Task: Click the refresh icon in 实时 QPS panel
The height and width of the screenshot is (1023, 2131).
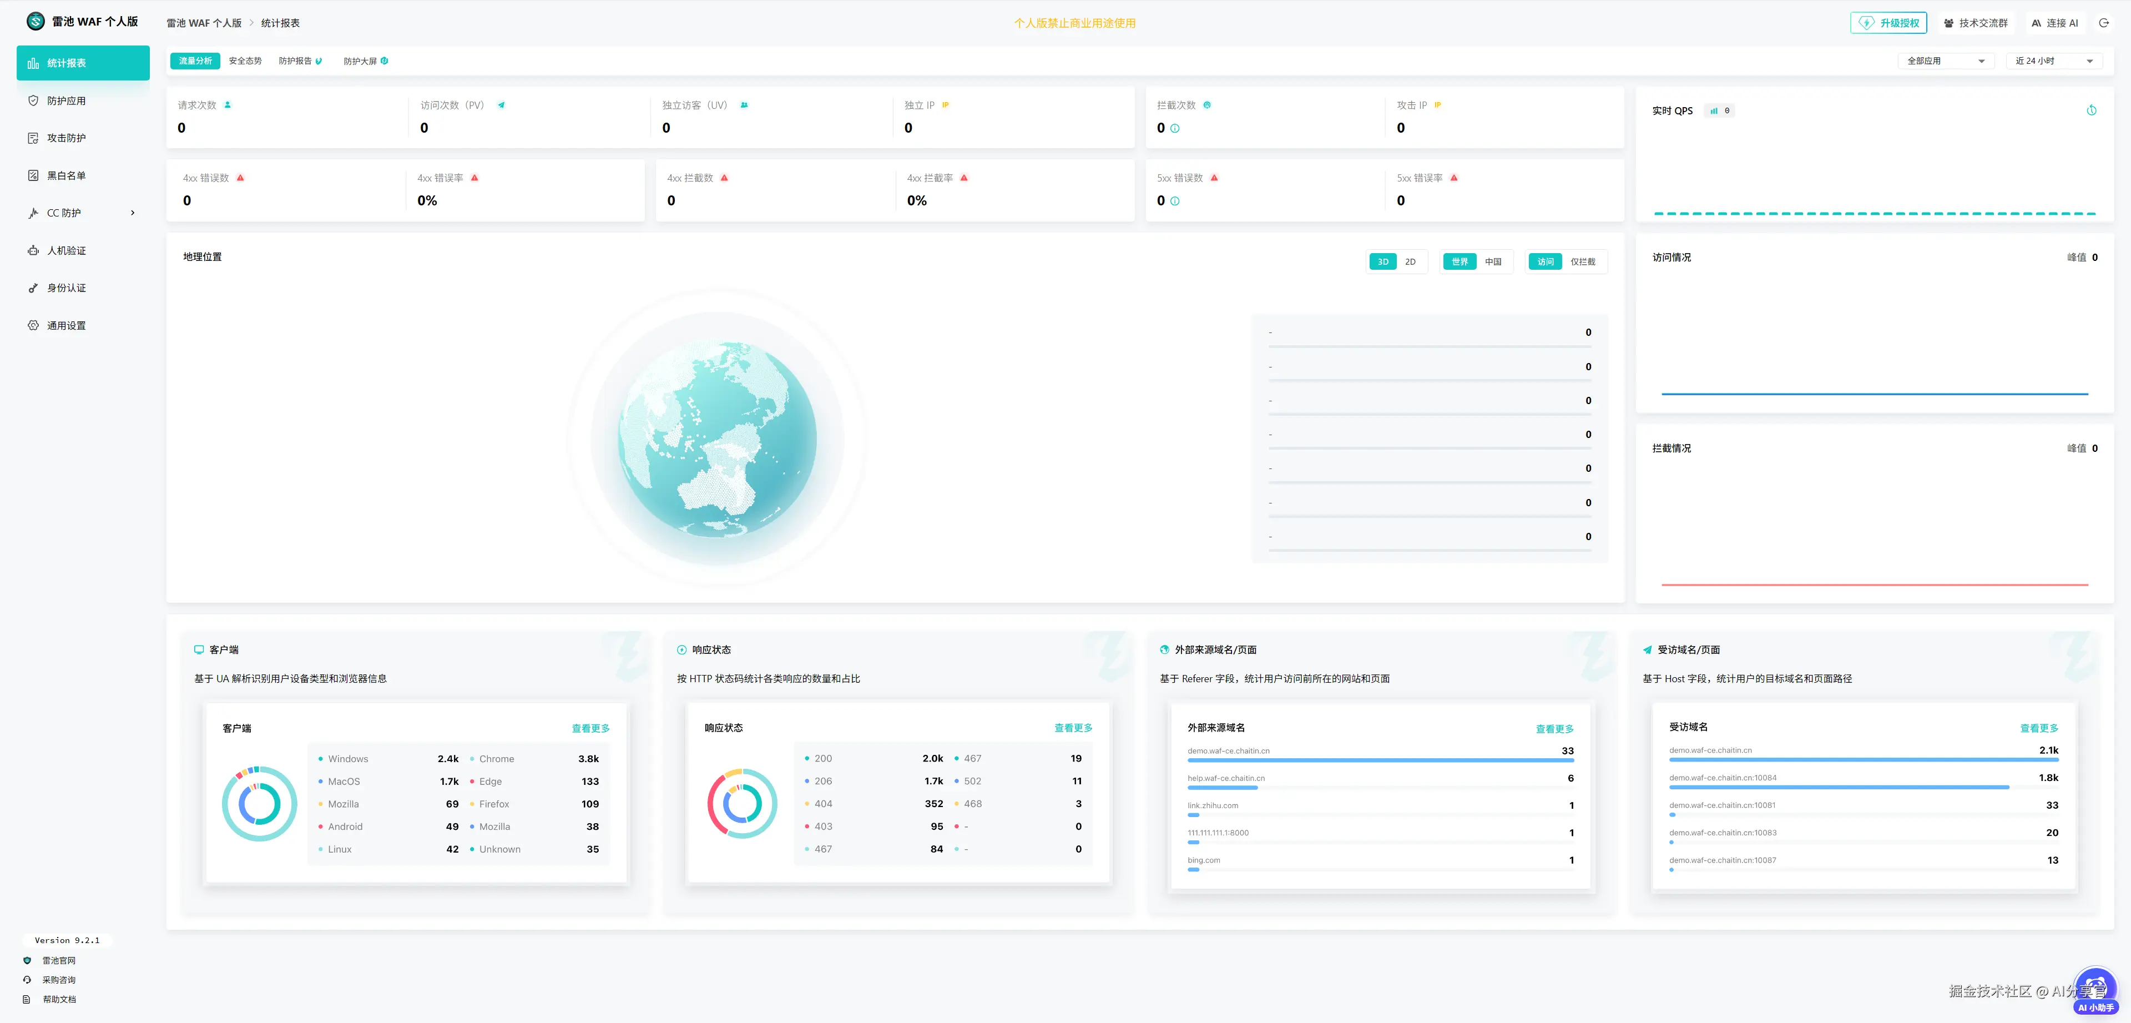Action: click(2091, 110)
